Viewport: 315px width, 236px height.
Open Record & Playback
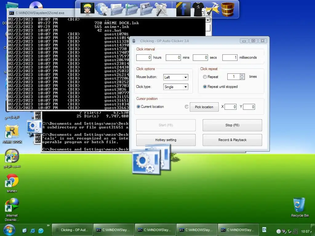(232, 140)
